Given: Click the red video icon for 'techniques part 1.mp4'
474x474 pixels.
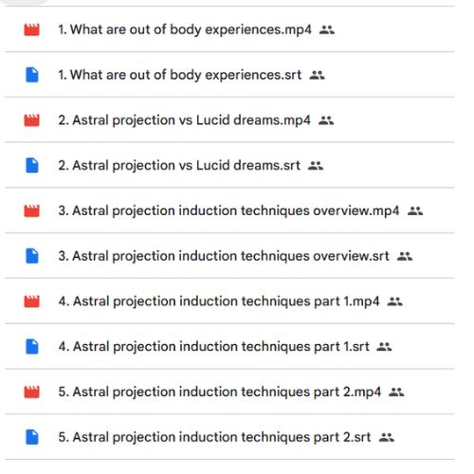Looking at the screenshot, I should click(x=32, y=301).
